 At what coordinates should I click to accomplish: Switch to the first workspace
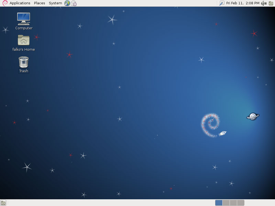click(x=219, y=203)
